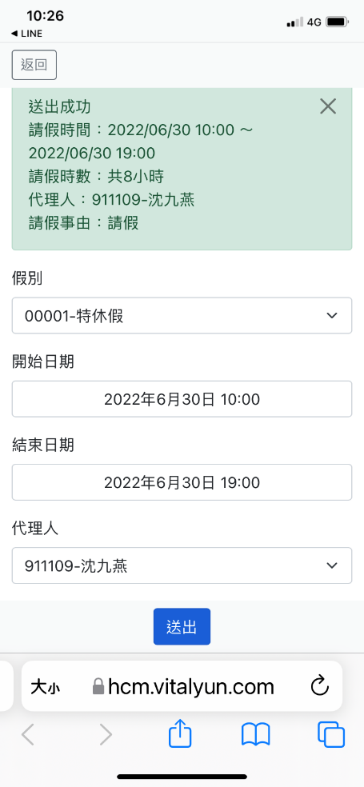The height and width of the screenshot is (787, 364).
Task: Edit the 結束日期 end date field
Action: (x=182, y=482)
